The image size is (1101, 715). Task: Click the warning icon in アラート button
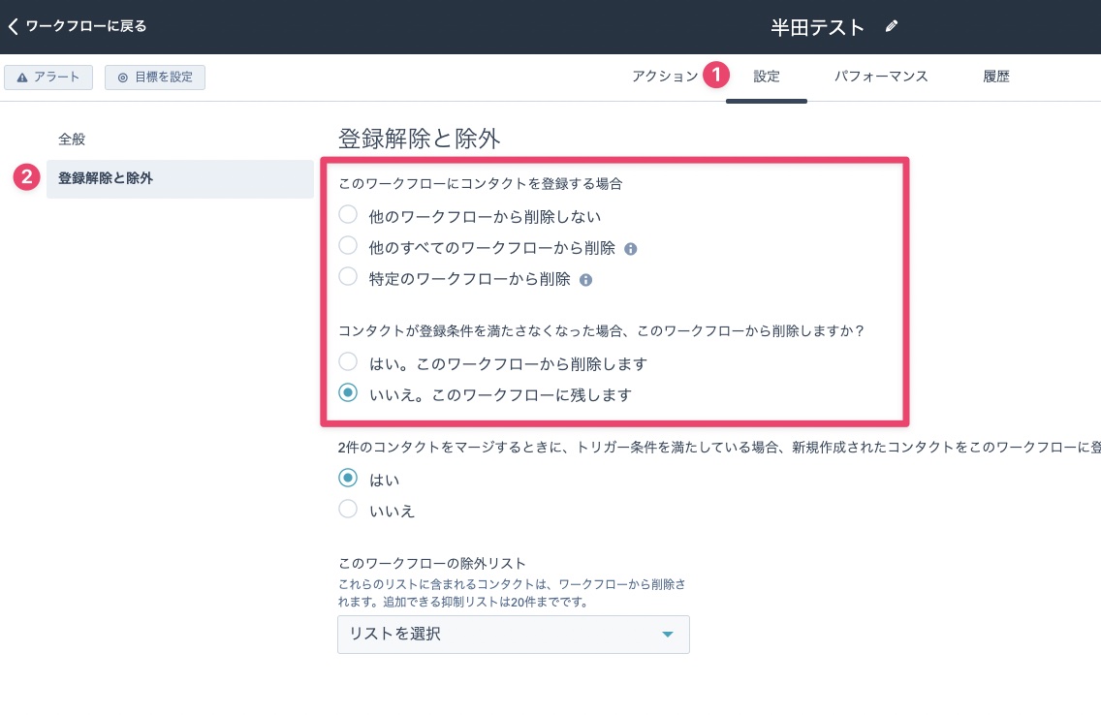[22, 78]
